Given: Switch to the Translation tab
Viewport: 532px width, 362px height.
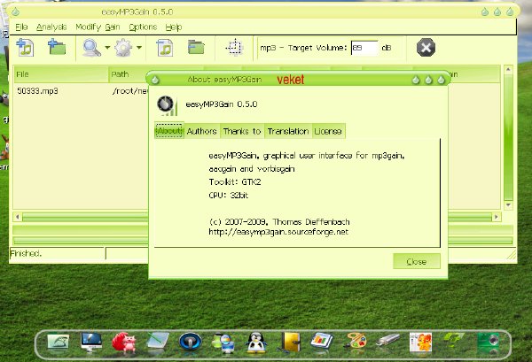Looking at the screenshot, I should click(288, 131).
